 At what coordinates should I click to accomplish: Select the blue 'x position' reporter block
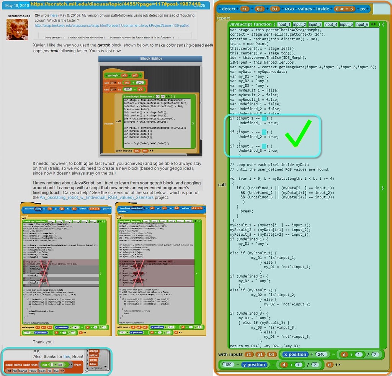(296, 354)
